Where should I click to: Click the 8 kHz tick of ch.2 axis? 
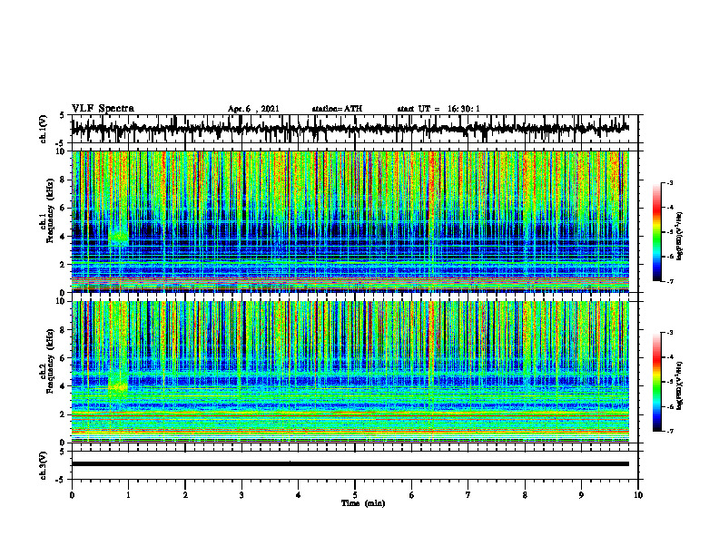pos(64,330)
